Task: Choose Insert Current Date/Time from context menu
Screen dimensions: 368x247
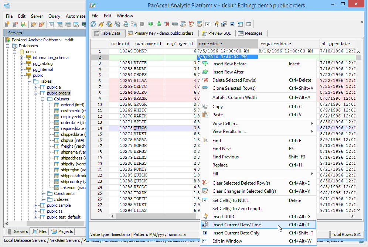Action: tap(258, 225)
